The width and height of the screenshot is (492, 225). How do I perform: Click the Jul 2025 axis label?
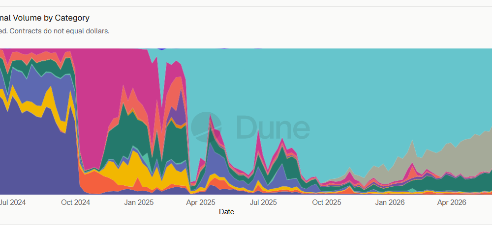point(264,202)
